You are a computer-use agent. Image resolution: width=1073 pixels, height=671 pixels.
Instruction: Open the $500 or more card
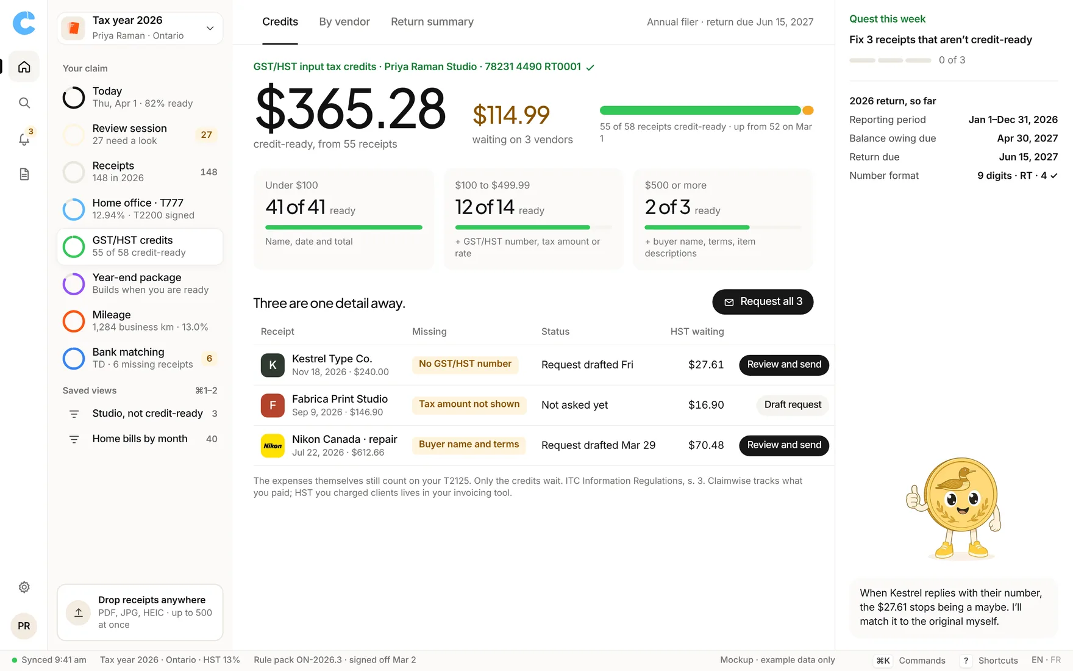pos(723,219)
